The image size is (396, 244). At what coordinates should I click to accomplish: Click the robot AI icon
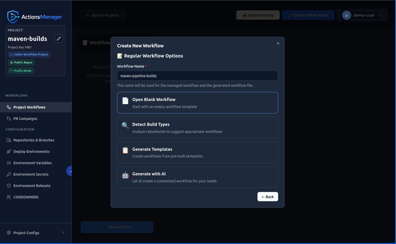pyautogui.click(x=125, y=175)
